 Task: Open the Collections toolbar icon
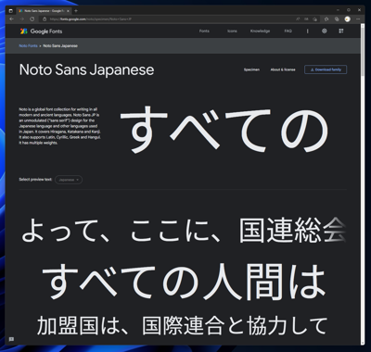point(337,19)
